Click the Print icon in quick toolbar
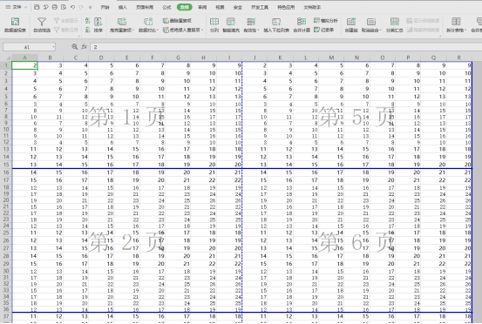 tap(54, 7)
